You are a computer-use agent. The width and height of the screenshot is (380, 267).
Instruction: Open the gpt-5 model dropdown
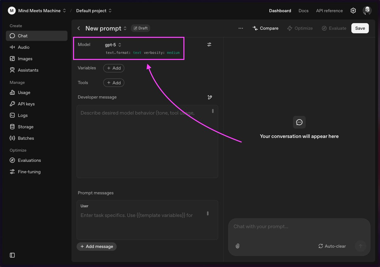pyautogui.click(x=113, y=45)
